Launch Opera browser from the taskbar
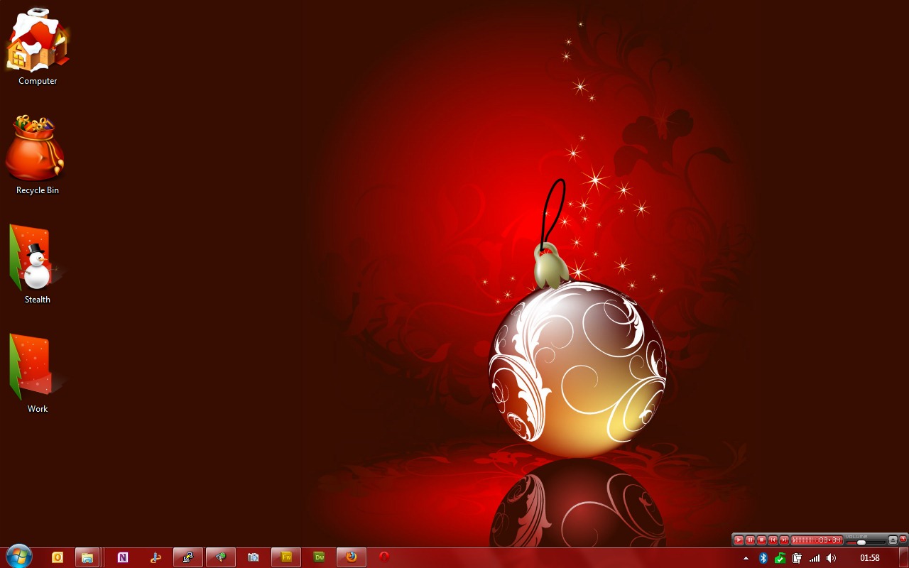This screenshot has height=568, width=909. (384, 557)
